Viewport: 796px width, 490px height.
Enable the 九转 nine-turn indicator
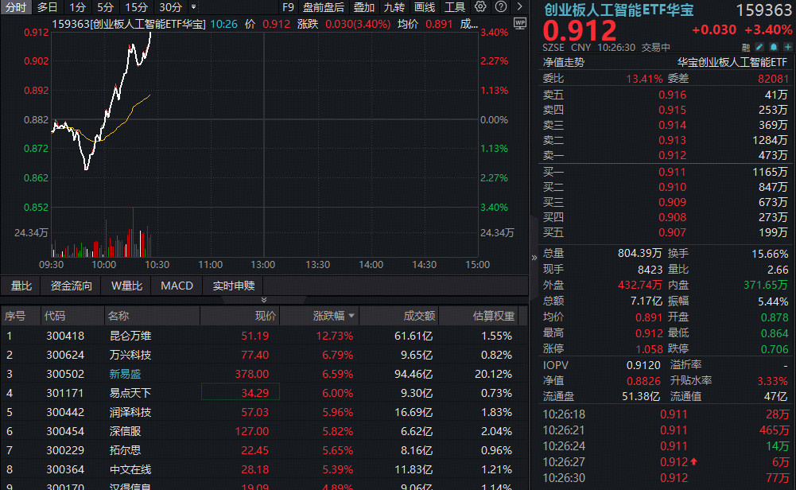[394, 6]
